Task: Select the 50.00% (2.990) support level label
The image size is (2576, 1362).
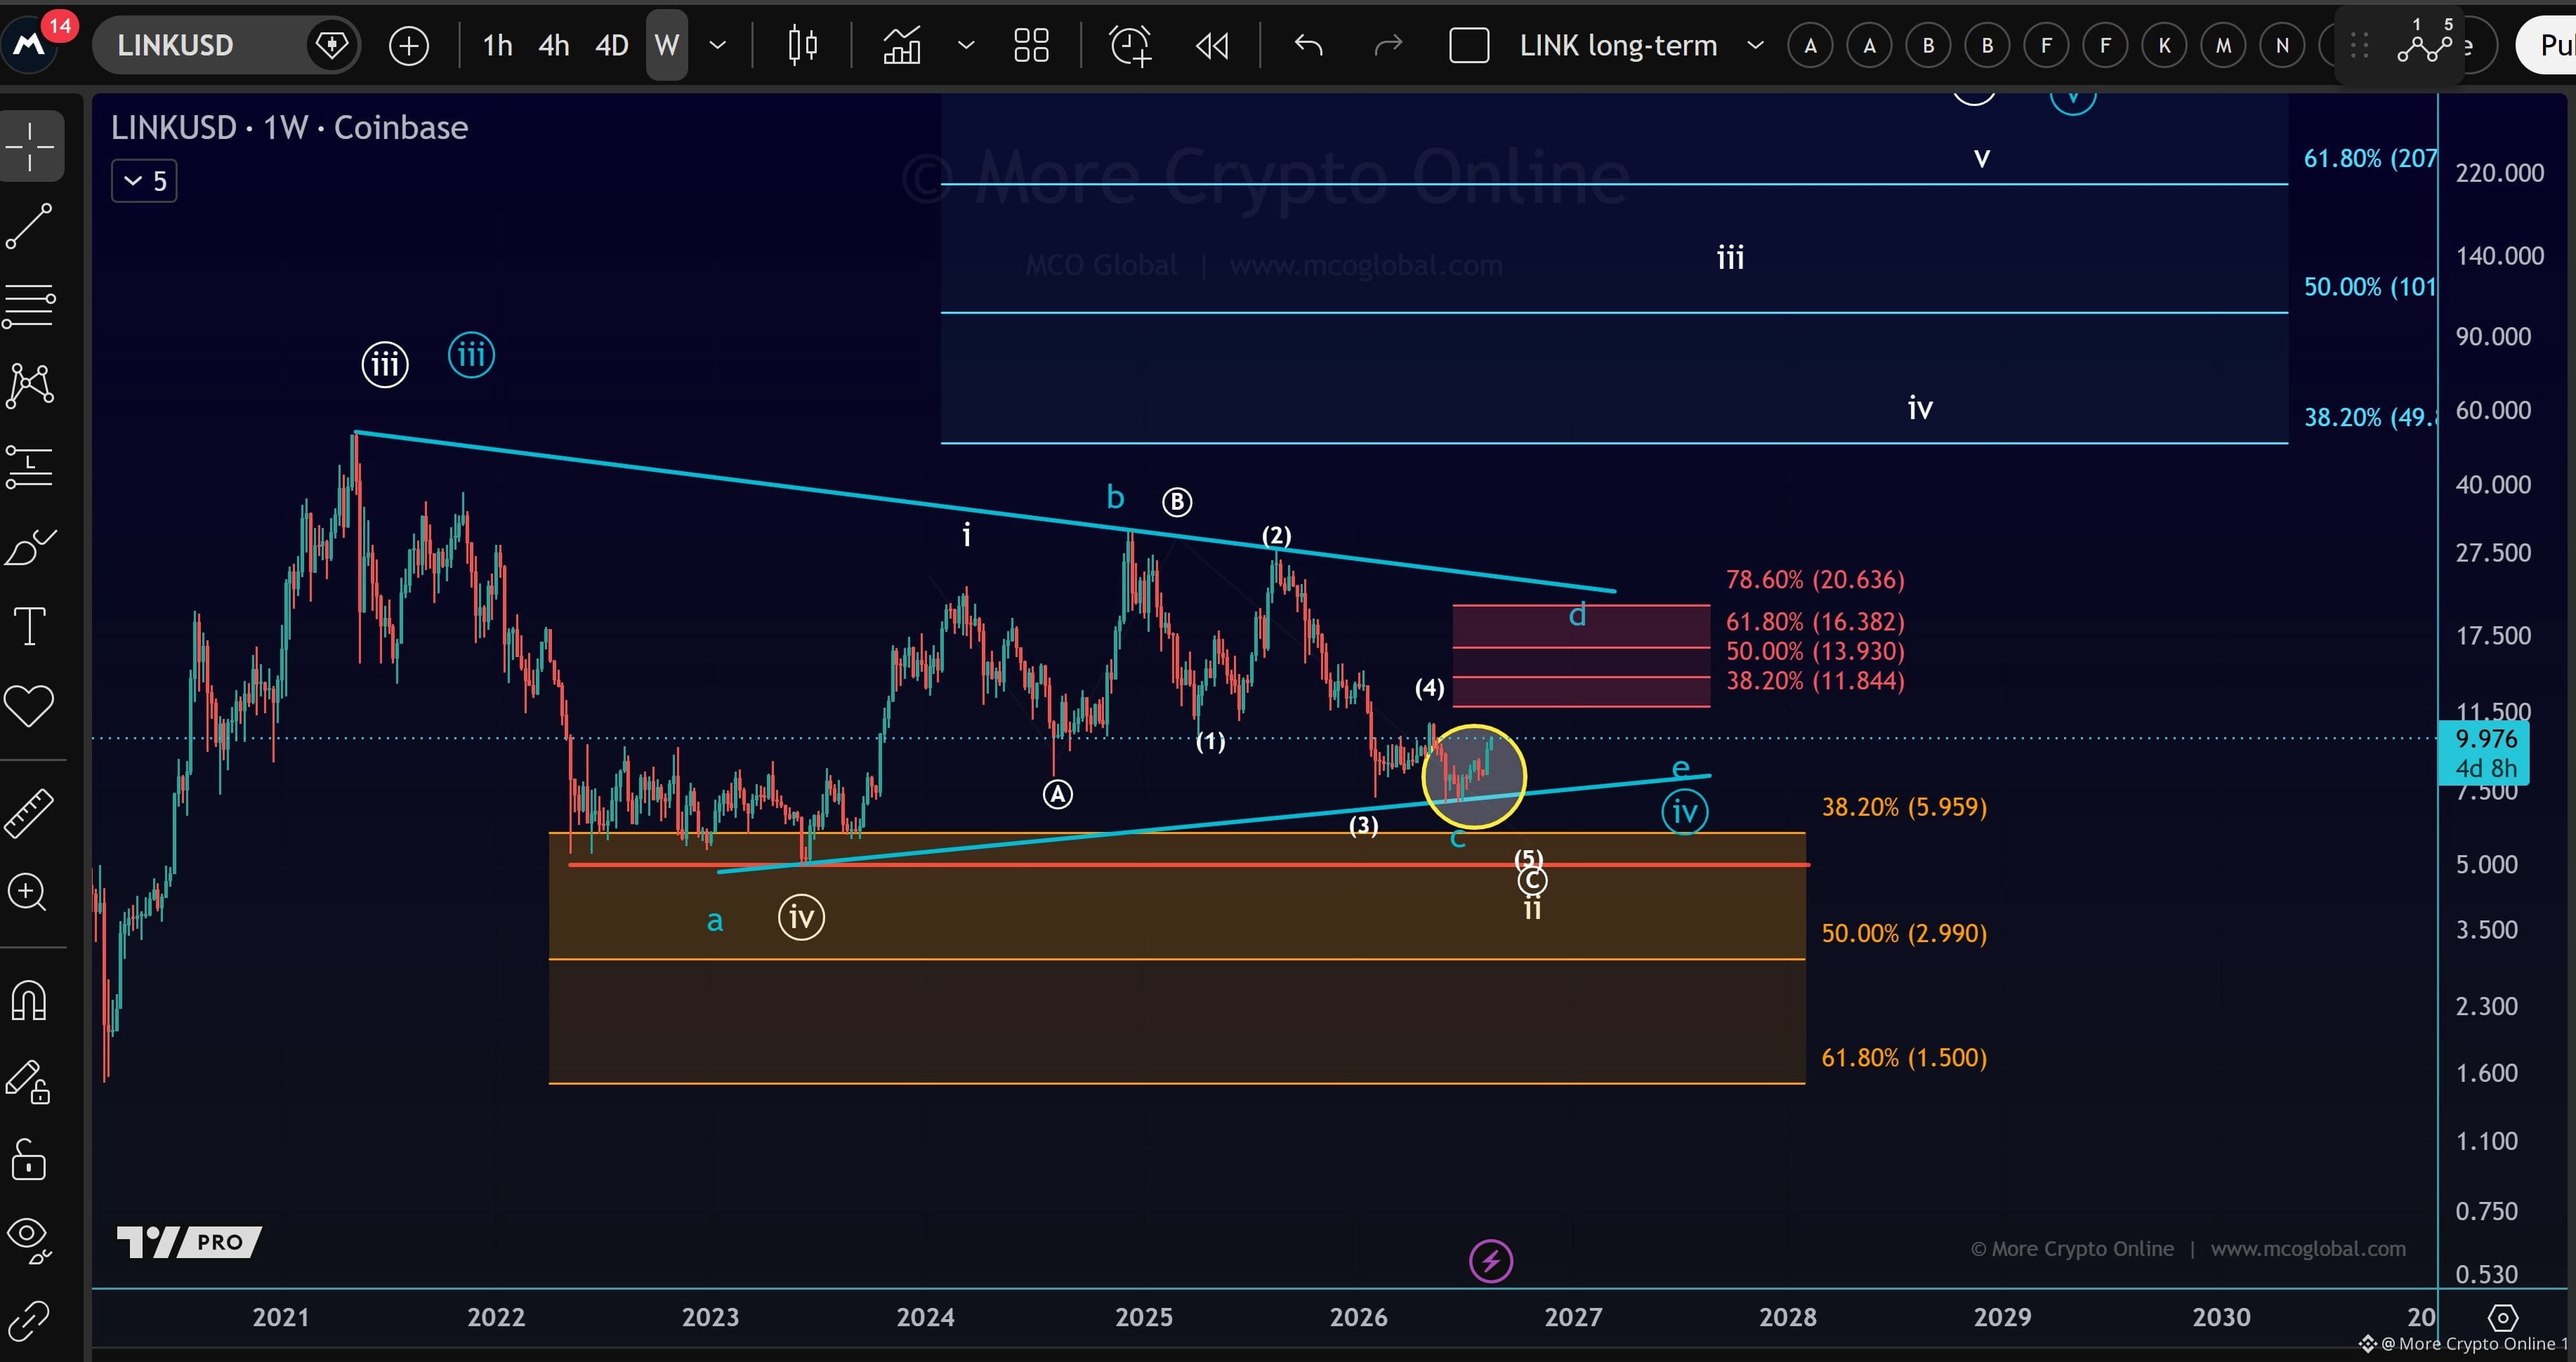Action: pos(1904,933)
